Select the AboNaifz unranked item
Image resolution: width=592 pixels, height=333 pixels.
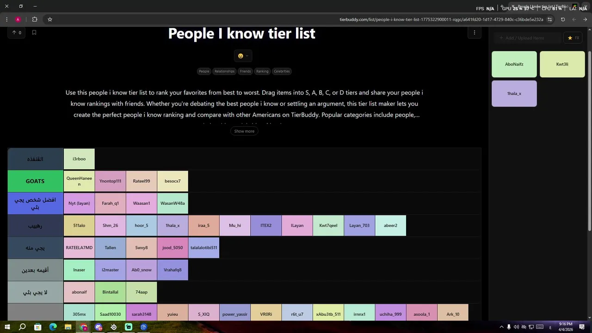pos(514,64)
